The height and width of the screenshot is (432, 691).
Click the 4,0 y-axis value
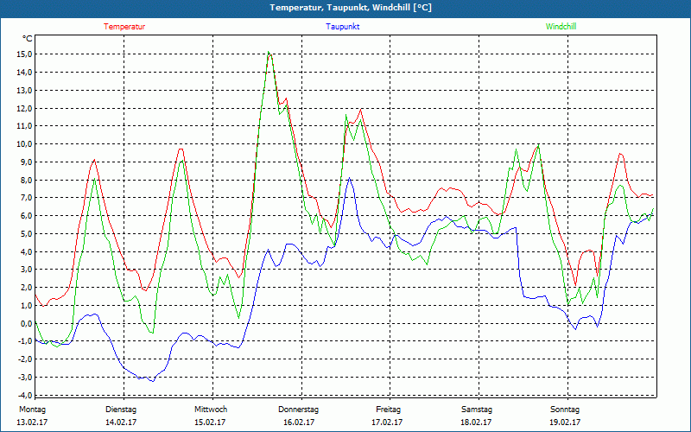click(27, 251)
